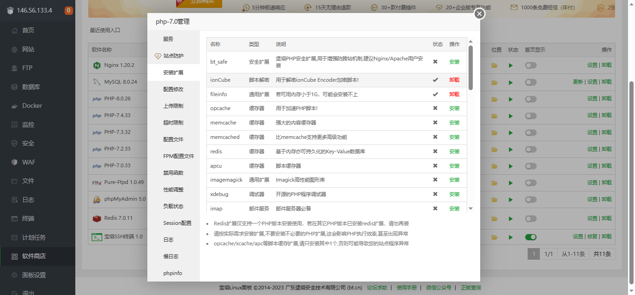
Task: Switch to the 上传限制 tab
Action: (x=173, y=106)
